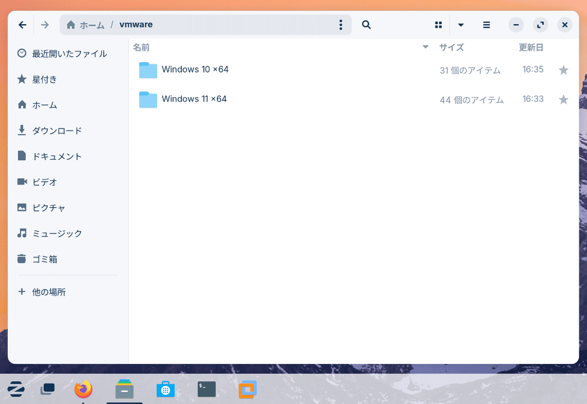This screenshot has width=587, height=404.
Task: Select the Windows 11 x64 folder icon
Action: 148,100
